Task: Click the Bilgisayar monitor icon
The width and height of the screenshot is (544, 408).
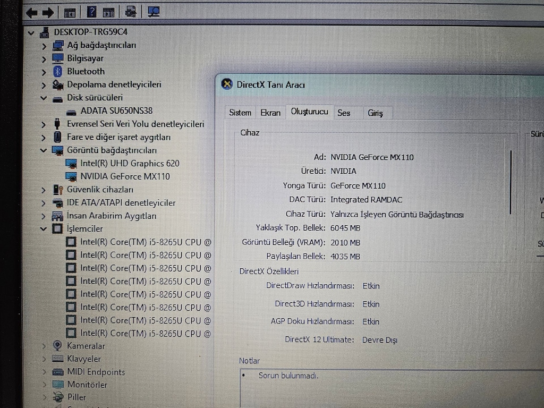Action: (57, 58)
